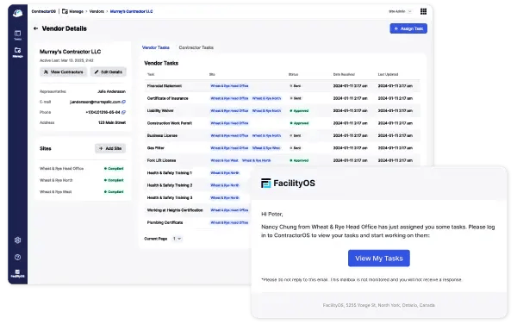Click the Last Updated column header
This screenshot has height=324, width=517.
pyautogui.click(x=388, y=74)
